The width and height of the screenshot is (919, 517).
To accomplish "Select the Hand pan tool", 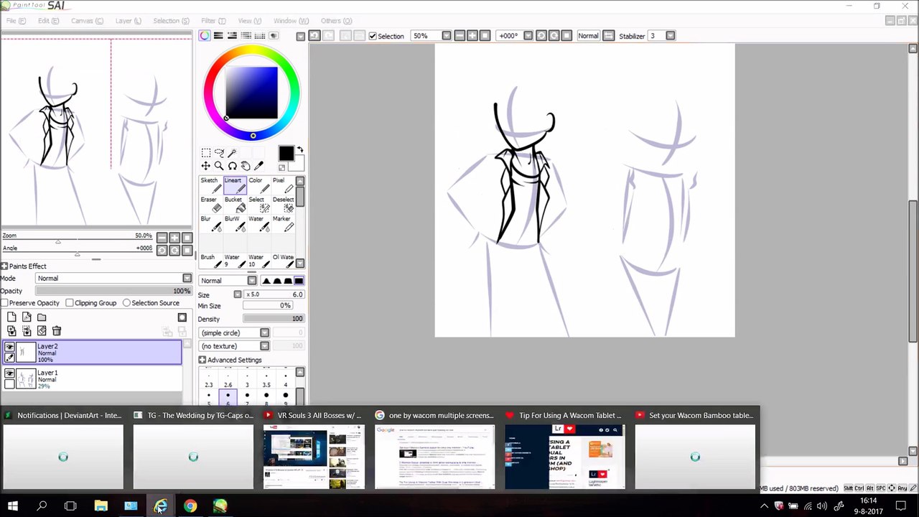I will 246,166.
